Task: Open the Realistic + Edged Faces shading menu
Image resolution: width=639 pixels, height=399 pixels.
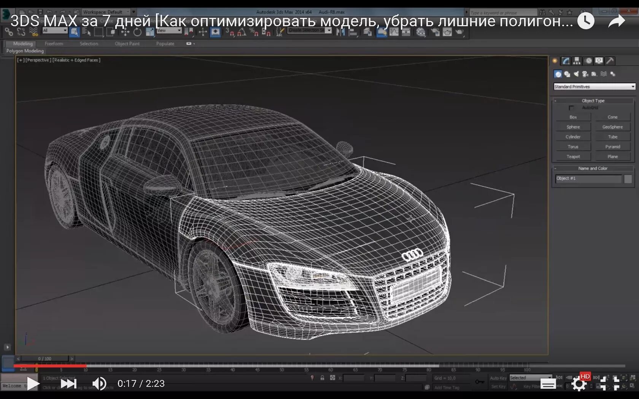Action: click(x=76, y=60)
